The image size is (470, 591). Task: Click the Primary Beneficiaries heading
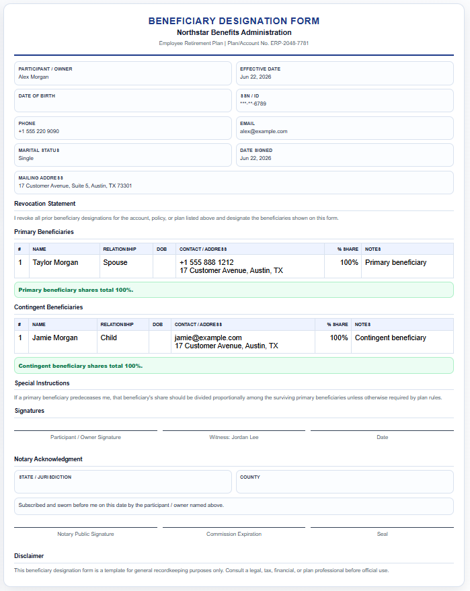coord(44,232)
